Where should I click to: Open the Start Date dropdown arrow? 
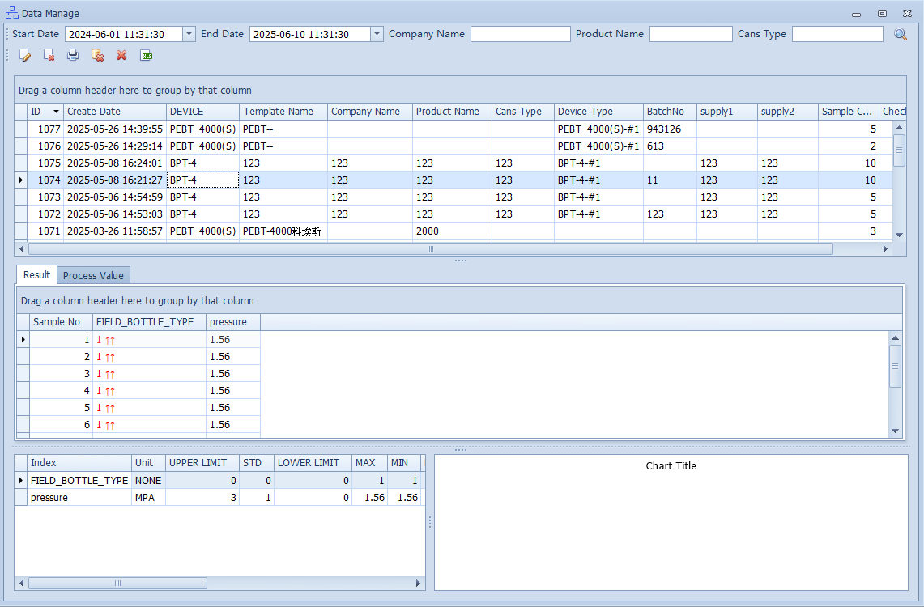click(189, 34)
